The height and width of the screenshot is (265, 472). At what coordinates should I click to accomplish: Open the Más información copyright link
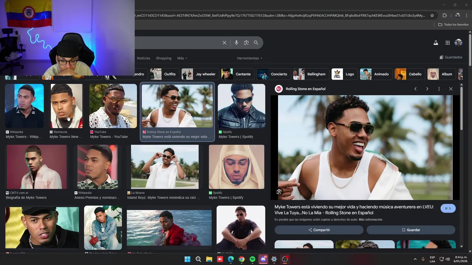point(370,220)
